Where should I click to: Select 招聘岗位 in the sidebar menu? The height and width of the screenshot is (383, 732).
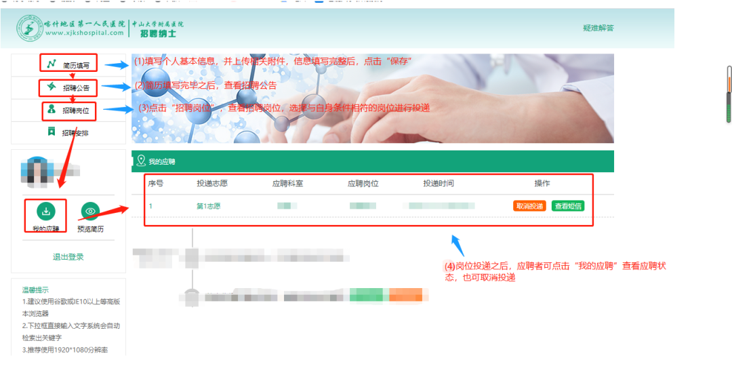[76, 110]
